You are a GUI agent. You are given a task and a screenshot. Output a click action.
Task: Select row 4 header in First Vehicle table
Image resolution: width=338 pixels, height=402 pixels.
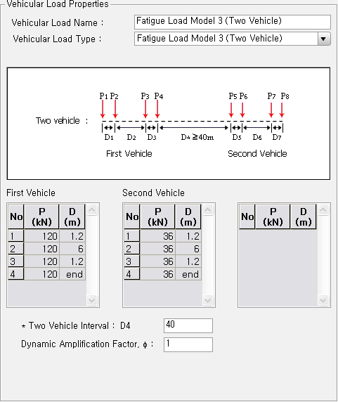click(16, 274)
